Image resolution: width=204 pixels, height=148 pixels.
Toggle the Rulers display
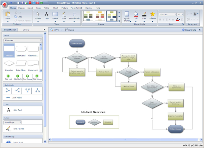[70, 30]
